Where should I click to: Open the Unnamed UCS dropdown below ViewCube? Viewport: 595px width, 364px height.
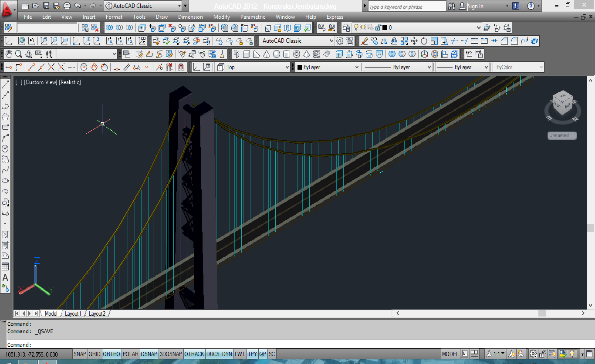562,135
